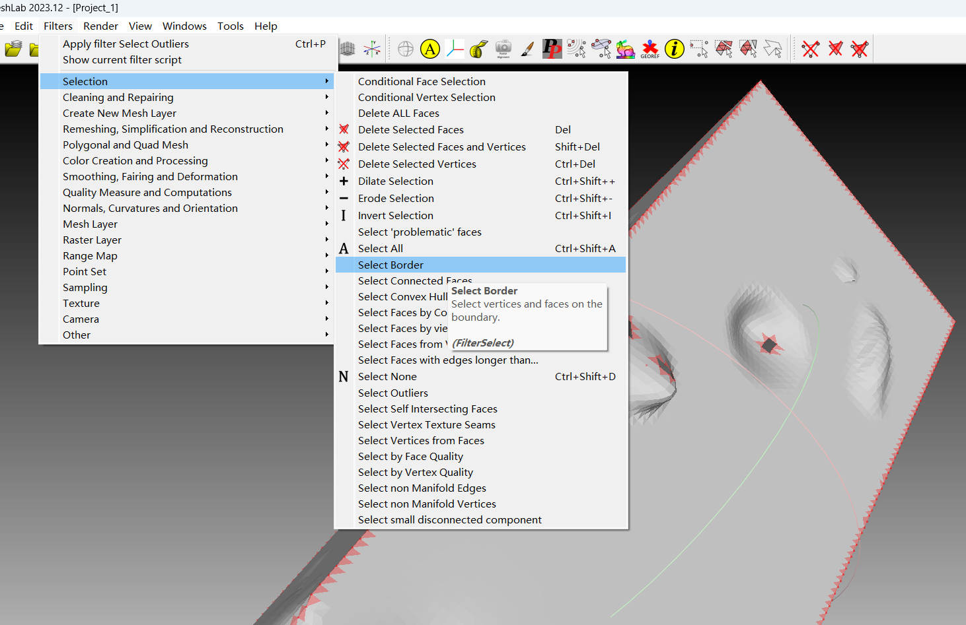Screen dimensions: 966x625
Task: Click the toolbar Delete Selected Faces icon
Action: click(x=835, y=49)
